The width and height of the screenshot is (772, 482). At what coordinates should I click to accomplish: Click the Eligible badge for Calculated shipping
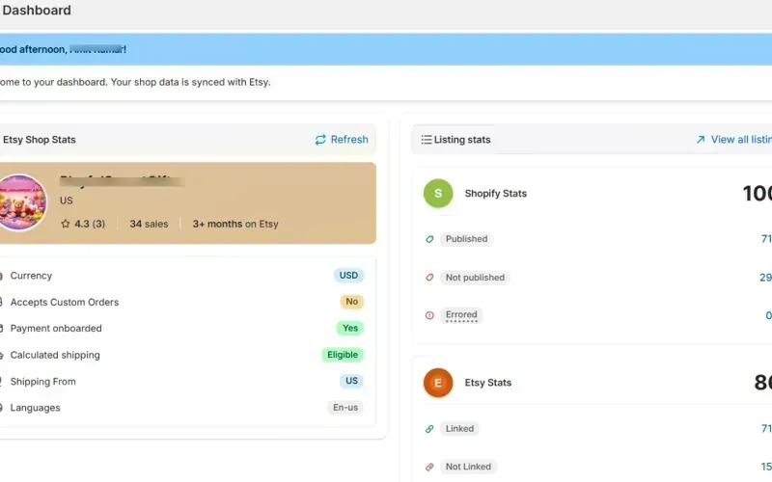[343, 355]
